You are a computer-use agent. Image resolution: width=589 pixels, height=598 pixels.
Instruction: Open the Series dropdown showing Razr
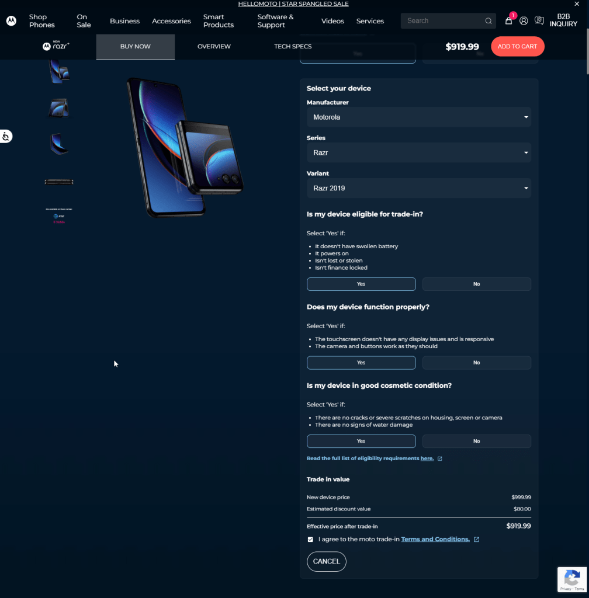[x=418, y=153]
